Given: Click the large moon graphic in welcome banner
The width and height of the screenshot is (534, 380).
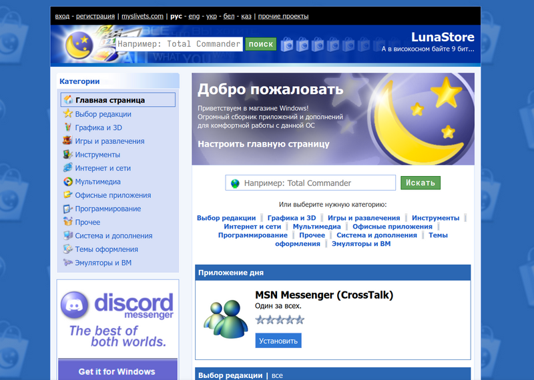Looking at the screenshot, I should coord(422,119).
